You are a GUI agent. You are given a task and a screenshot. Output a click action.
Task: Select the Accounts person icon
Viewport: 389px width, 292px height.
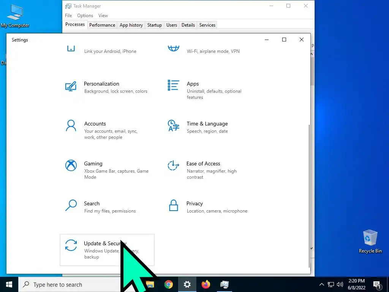click(x=71, y=125)
